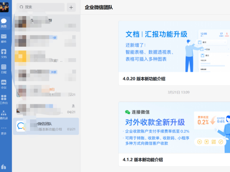Click the user avatar at sidebar top
This screenshot has width=230, height=172.
pos(4,7)
